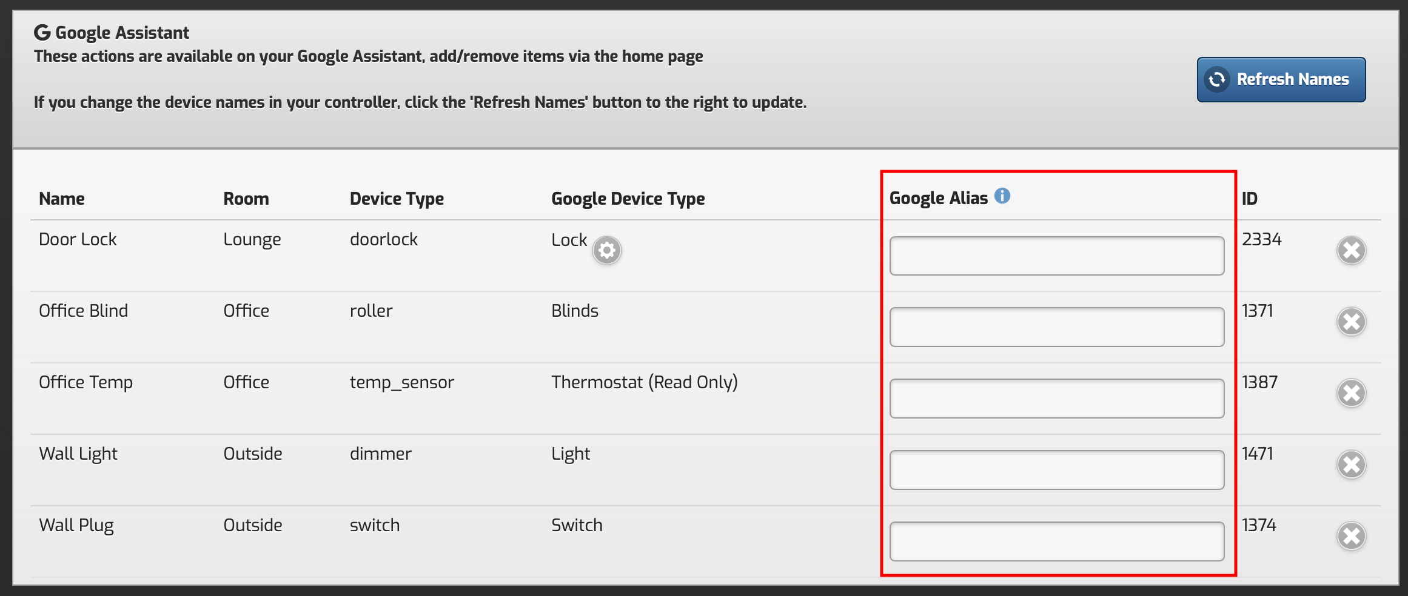1408x596 pixels.
Task: Click ID value 2334
Action: coord(1262,239)
